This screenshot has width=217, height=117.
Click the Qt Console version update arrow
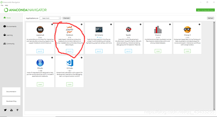click(x=97, y=37)
